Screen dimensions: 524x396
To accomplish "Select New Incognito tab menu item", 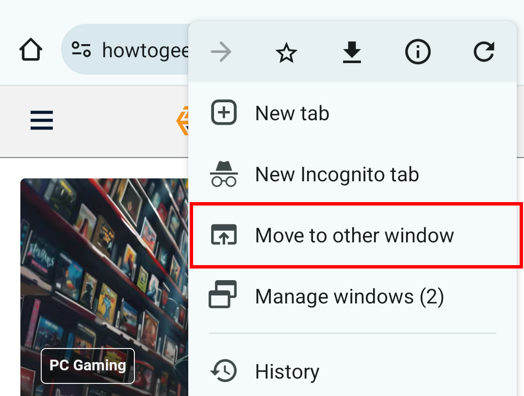I will coord(353,174).
